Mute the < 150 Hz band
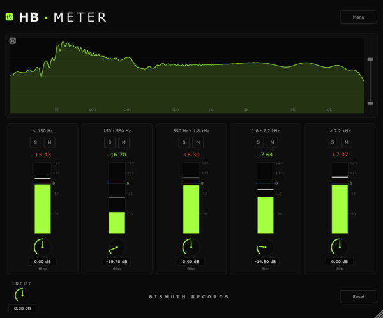 pos(49,142)
